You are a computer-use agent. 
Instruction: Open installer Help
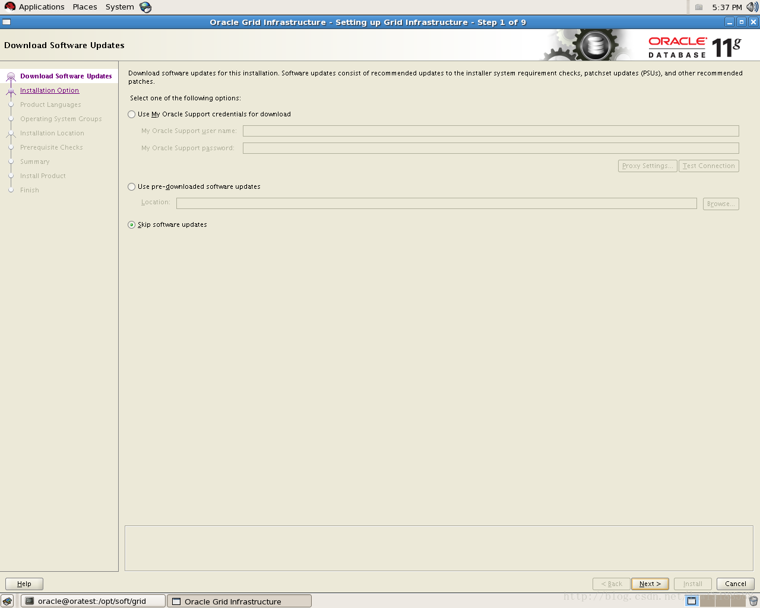coord(24,584)
